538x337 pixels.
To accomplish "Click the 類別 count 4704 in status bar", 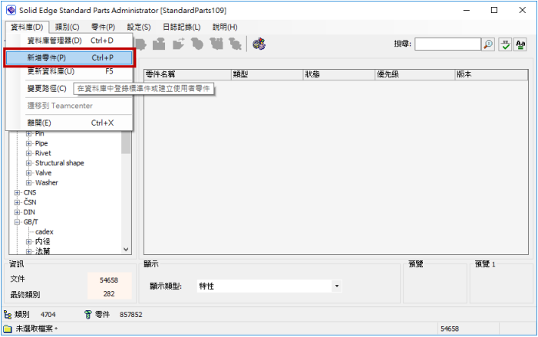I will [x=48, y=315].
